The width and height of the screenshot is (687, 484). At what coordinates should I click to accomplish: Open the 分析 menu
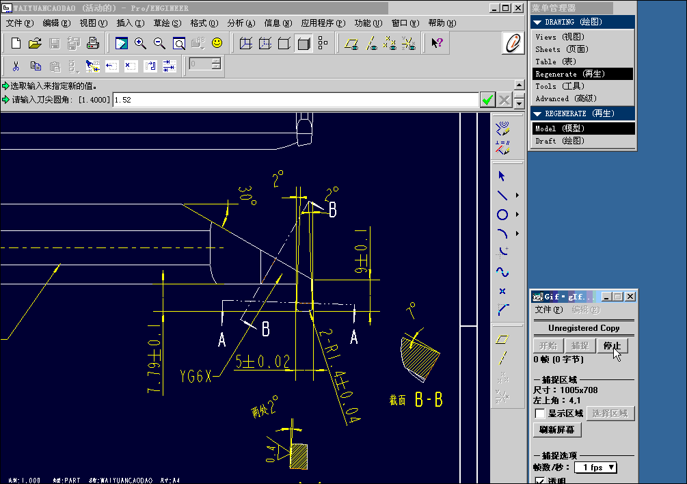tap(241, 23)
